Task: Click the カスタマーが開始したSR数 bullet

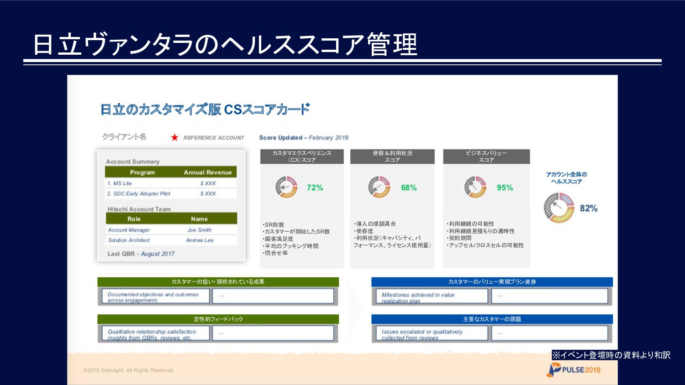Action: click(x=296, y=232)
